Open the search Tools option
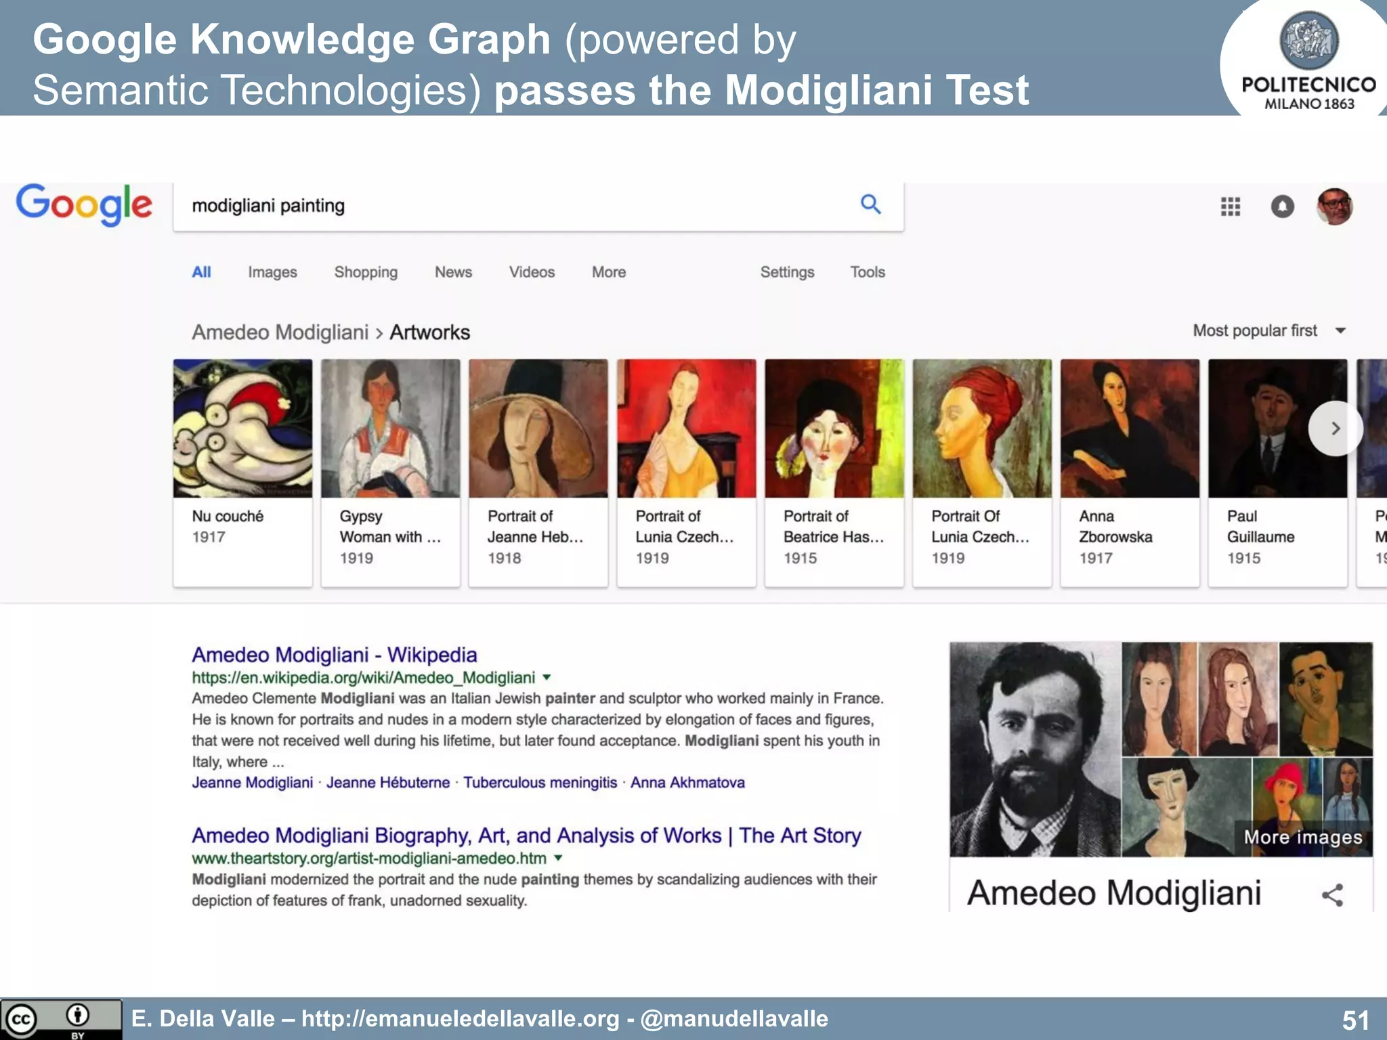 868,272
